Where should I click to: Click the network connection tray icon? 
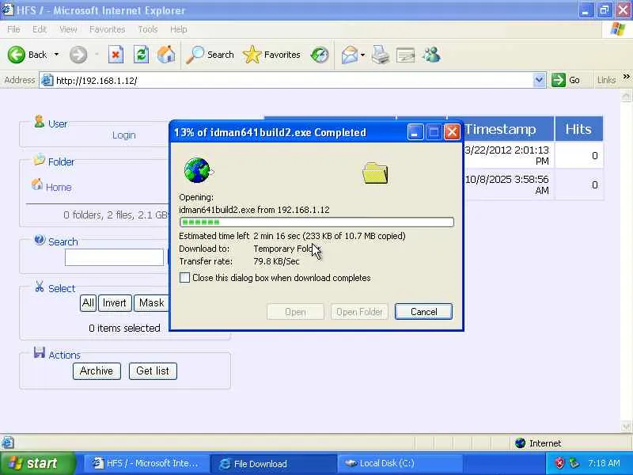click(574, 463)
